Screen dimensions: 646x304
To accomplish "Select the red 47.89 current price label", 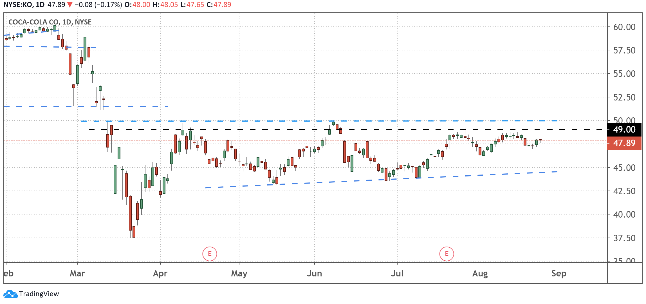I will [624, 143].
